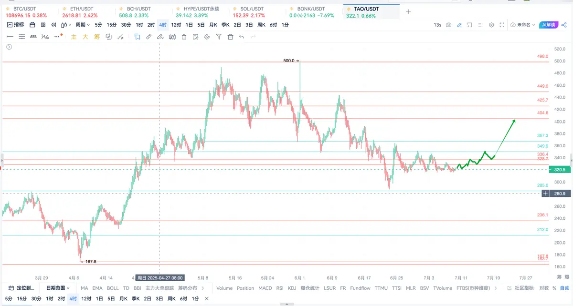This screenshot has width=573, height=306.
Task: Undo last drawing action
Action: [x=242, y=36]
